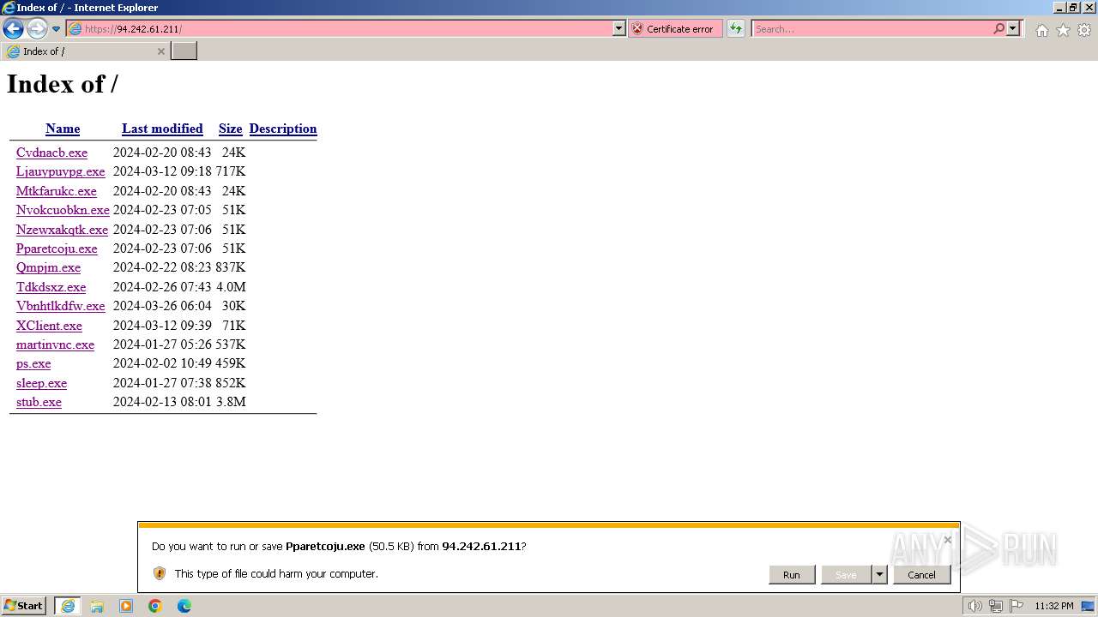Open Action Center flag tray icon
Screen dimensions: 1098x617
[x=1017, y=606]
